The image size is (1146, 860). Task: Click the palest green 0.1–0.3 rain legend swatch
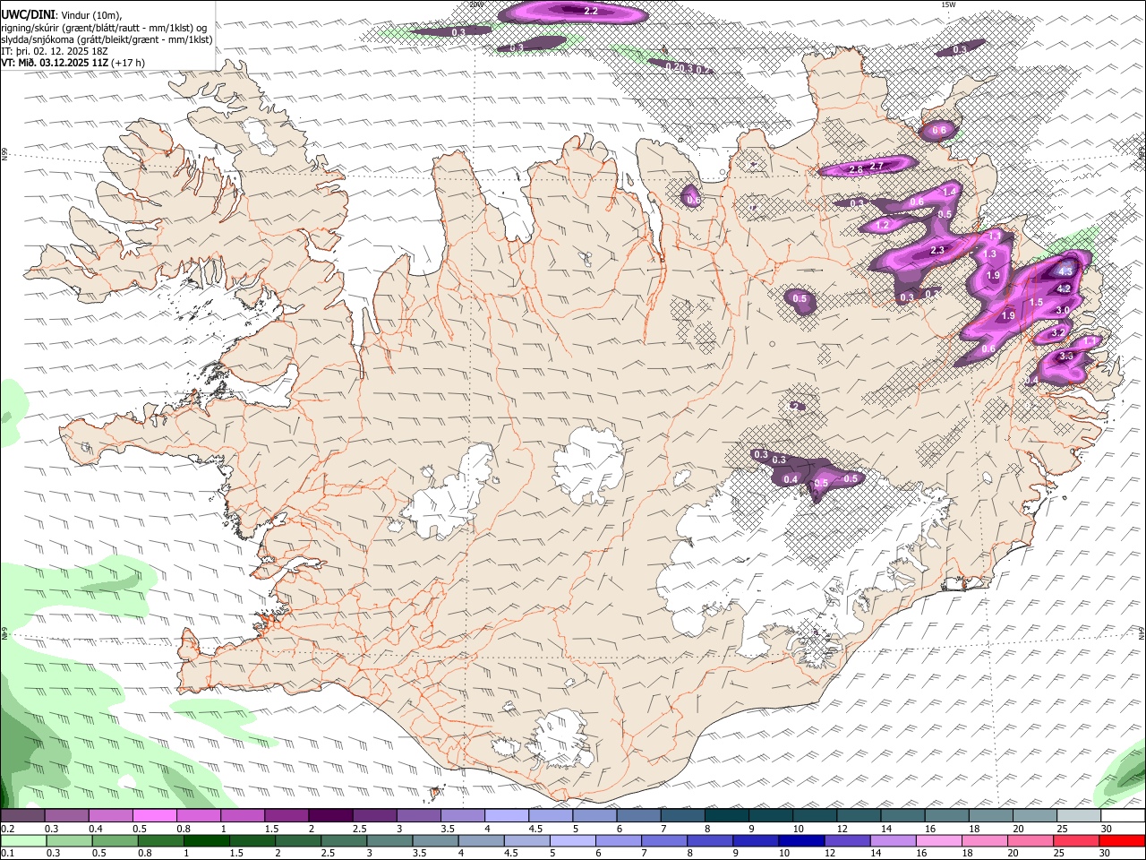[x=23, y=841]
